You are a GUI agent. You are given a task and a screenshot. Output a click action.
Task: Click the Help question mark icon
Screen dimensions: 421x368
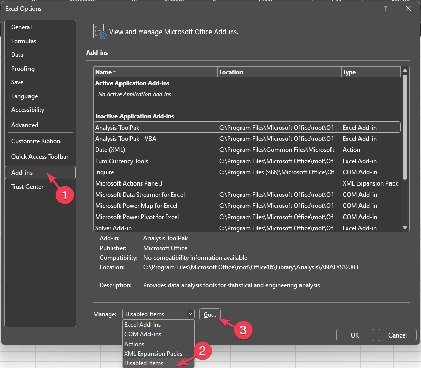click(x=385, y=9)
